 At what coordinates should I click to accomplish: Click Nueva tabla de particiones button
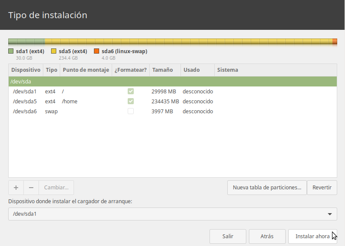coord(267,188)
